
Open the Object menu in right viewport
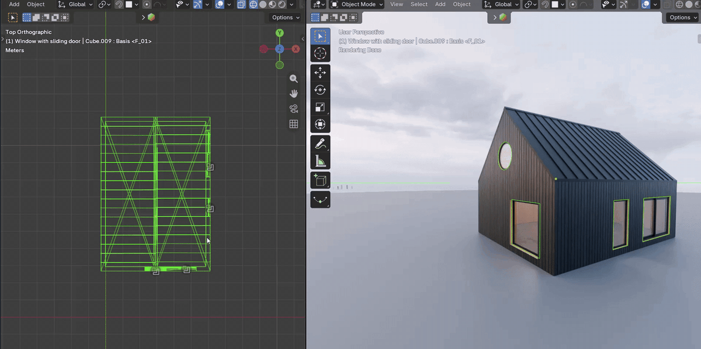click(x=461, y=4)
